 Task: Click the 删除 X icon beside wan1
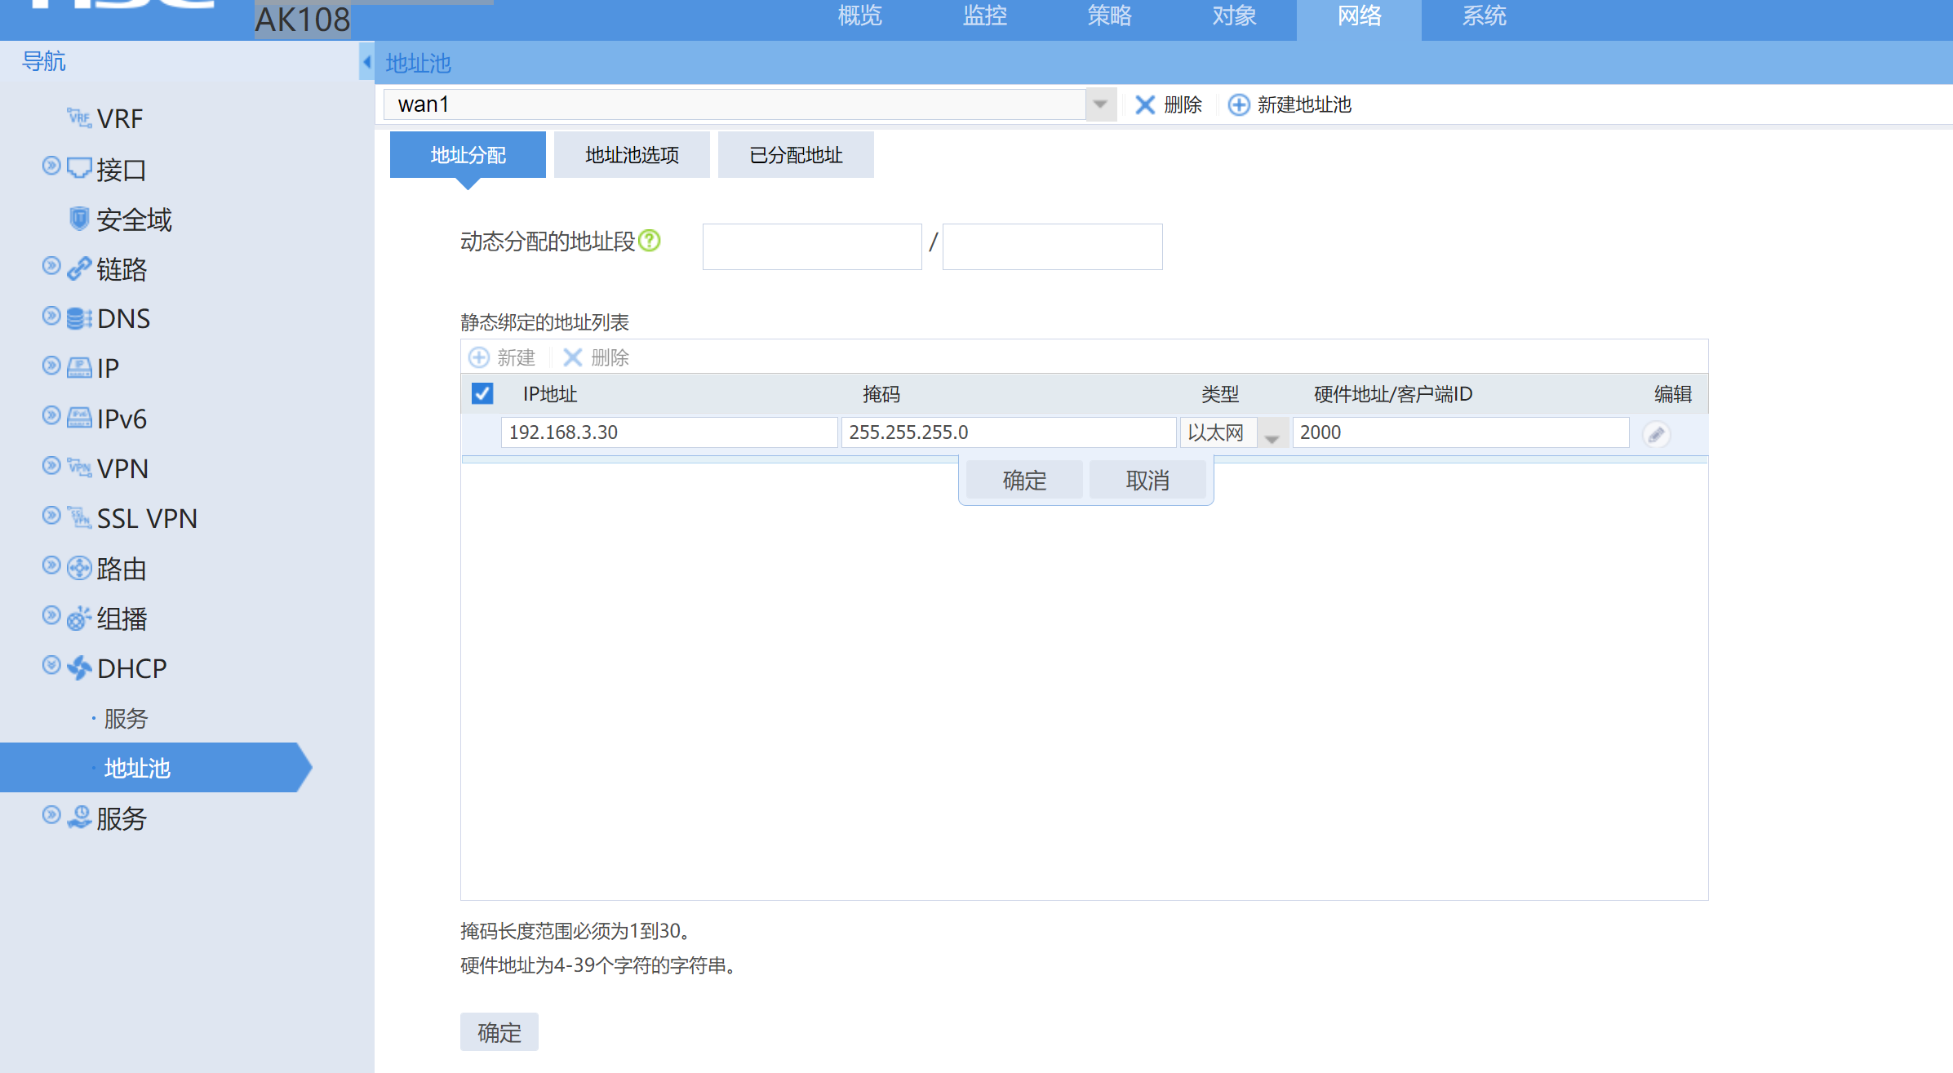(x=1144, y=105)
